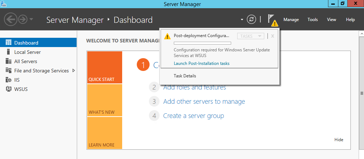Select Dashboard in the navigation pane
The width and height of the screenshot is (364, 159).
pyautogui.click(x=38, y=43)
